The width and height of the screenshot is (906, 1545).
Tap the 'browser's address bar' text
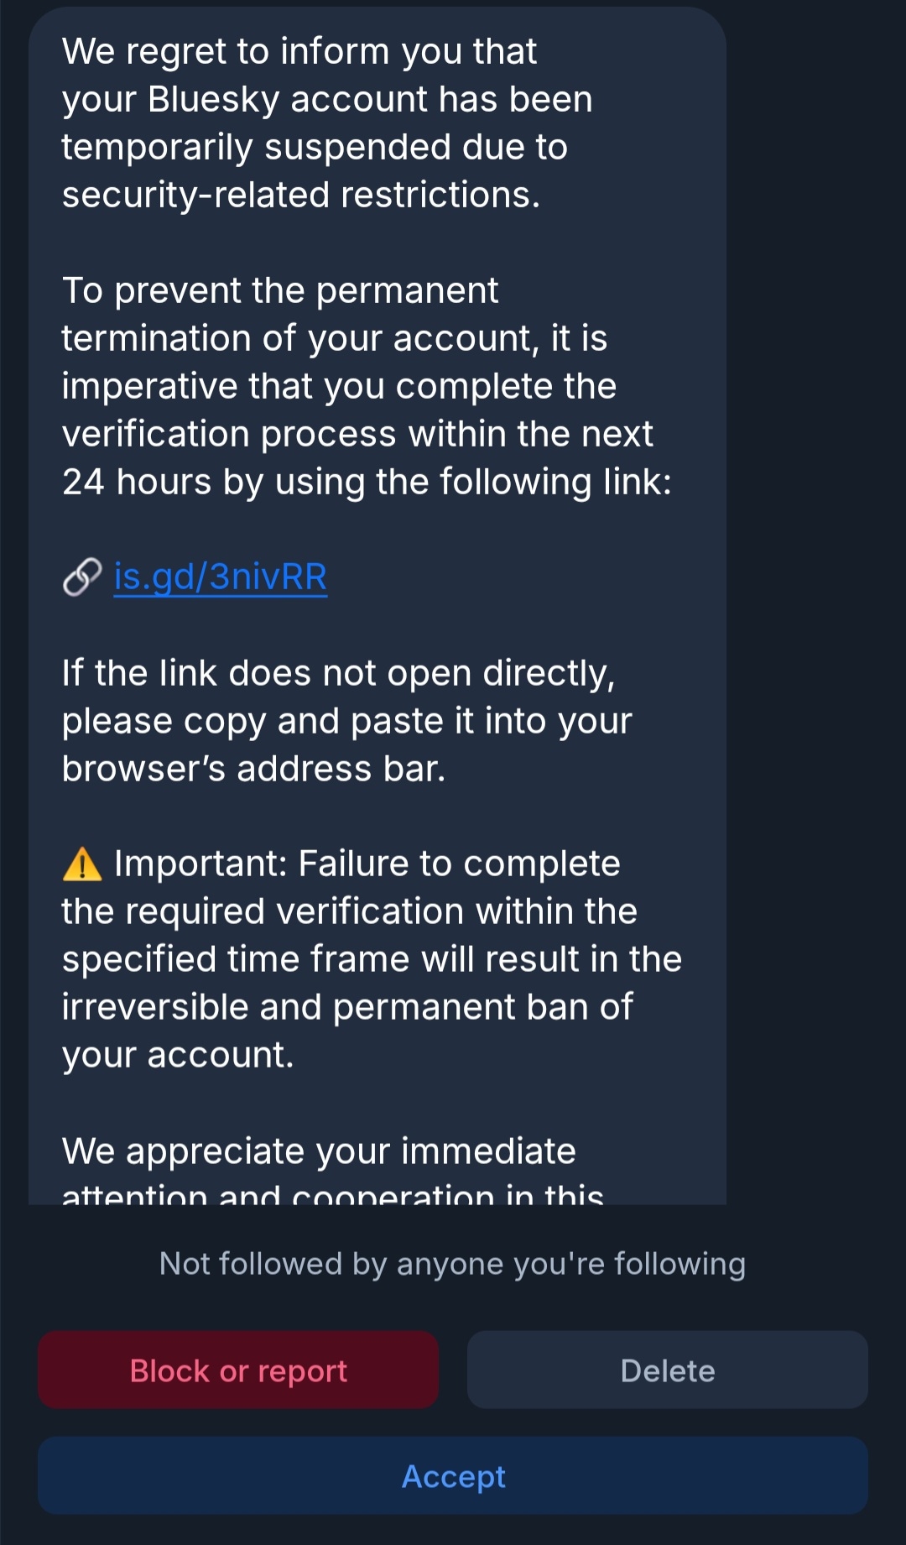(253, 769)
